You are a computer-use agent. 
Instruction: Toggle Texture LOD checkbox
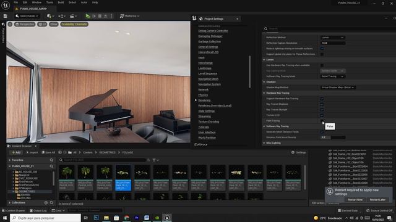[322, 115]
